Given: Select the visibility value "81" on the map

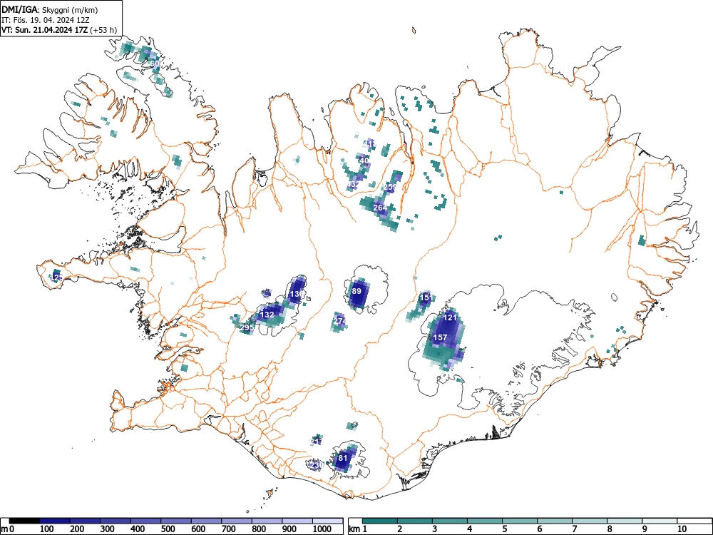Looking at the screenshot, I should [x=343, y=458].
